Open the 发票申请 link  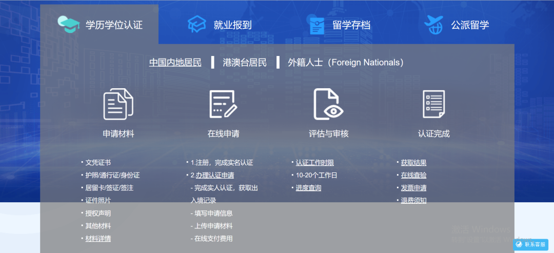(413, 188)
